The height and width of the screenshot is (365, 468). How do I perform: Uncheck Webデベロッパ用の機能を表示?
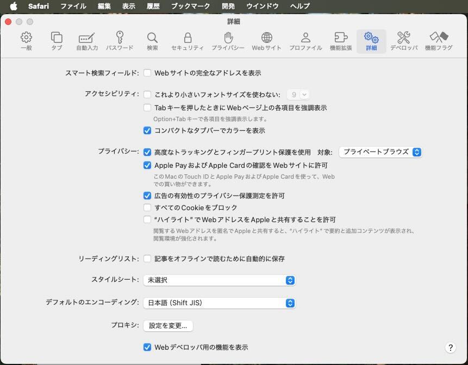pos(147,347)
